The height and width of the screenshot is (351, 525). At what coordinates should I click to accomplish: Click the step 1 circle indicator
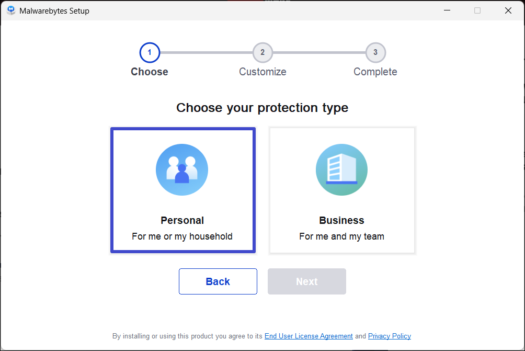[150, 52]
